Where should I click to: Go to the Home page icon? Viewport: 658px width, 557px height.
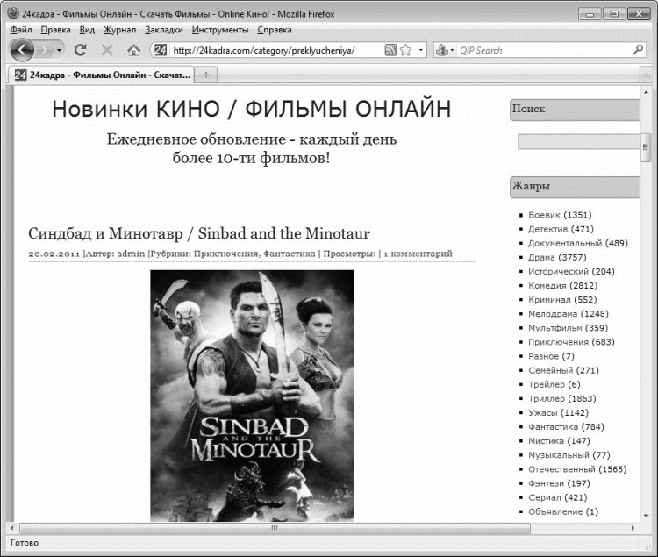pos(133,50)
